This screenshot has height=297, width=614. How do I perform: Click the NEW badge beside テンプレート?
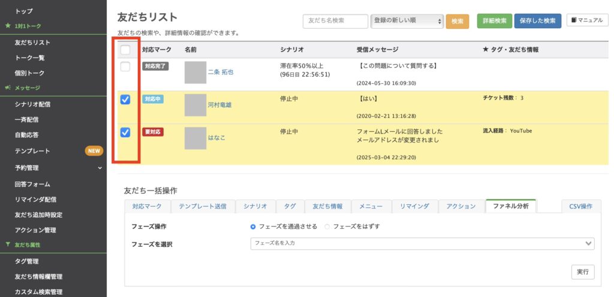(x=94, y=151)
